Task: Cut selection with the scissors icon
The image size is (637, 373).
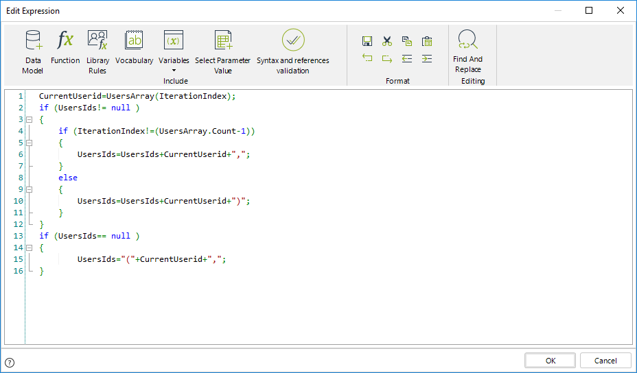Action: [x=386, y=41]
